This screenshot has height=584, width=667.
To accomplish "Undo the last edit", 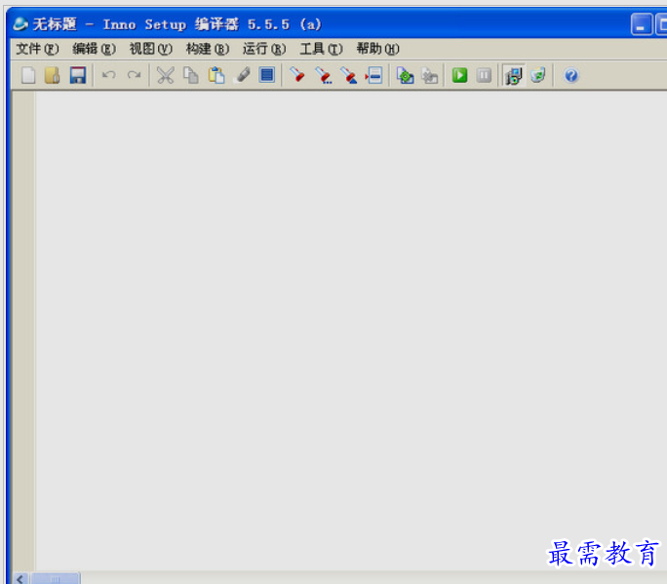I will pos(109,76).
